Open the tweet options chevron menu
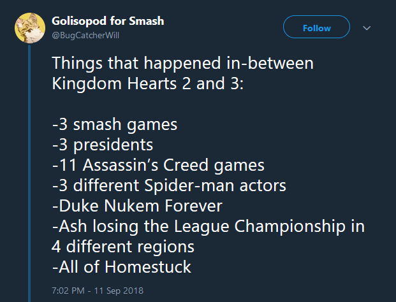 [367, 28]
